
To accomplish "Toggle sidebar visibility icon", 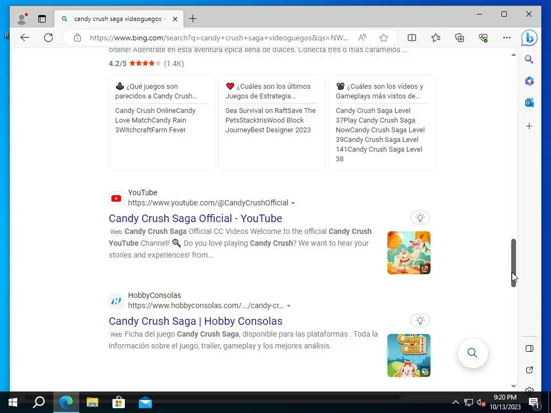I will 529,348.
